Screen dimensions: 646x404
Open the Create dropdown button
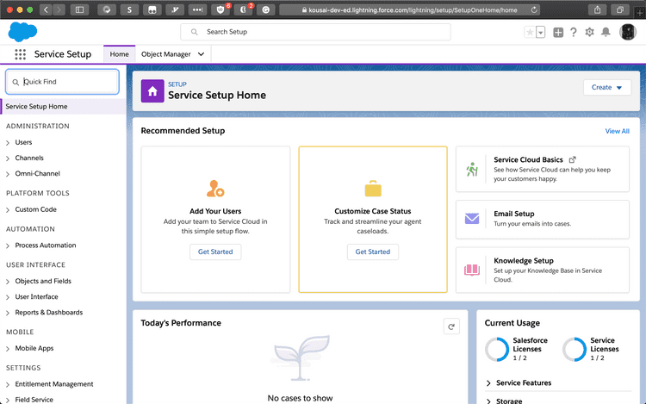(607, 87)
